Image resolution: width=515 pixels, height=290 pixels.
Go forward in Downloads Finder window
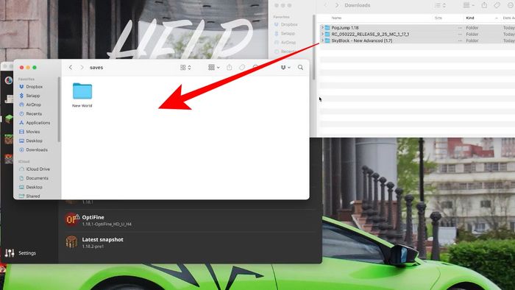(337, 5)
